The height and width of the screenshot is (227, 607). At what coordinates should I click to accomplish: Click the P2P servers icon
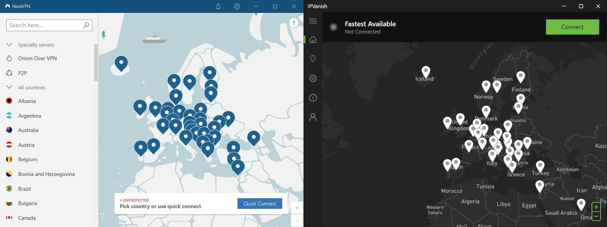[9, 73]
